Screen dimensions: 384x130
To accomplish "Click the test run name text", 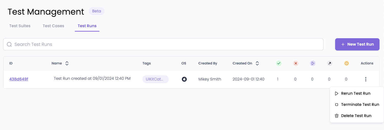I will pos(92,79).
